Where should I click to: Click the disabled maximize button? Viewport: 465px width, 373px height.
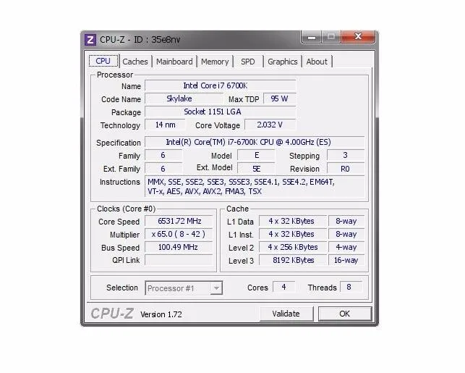coord(331,37)
